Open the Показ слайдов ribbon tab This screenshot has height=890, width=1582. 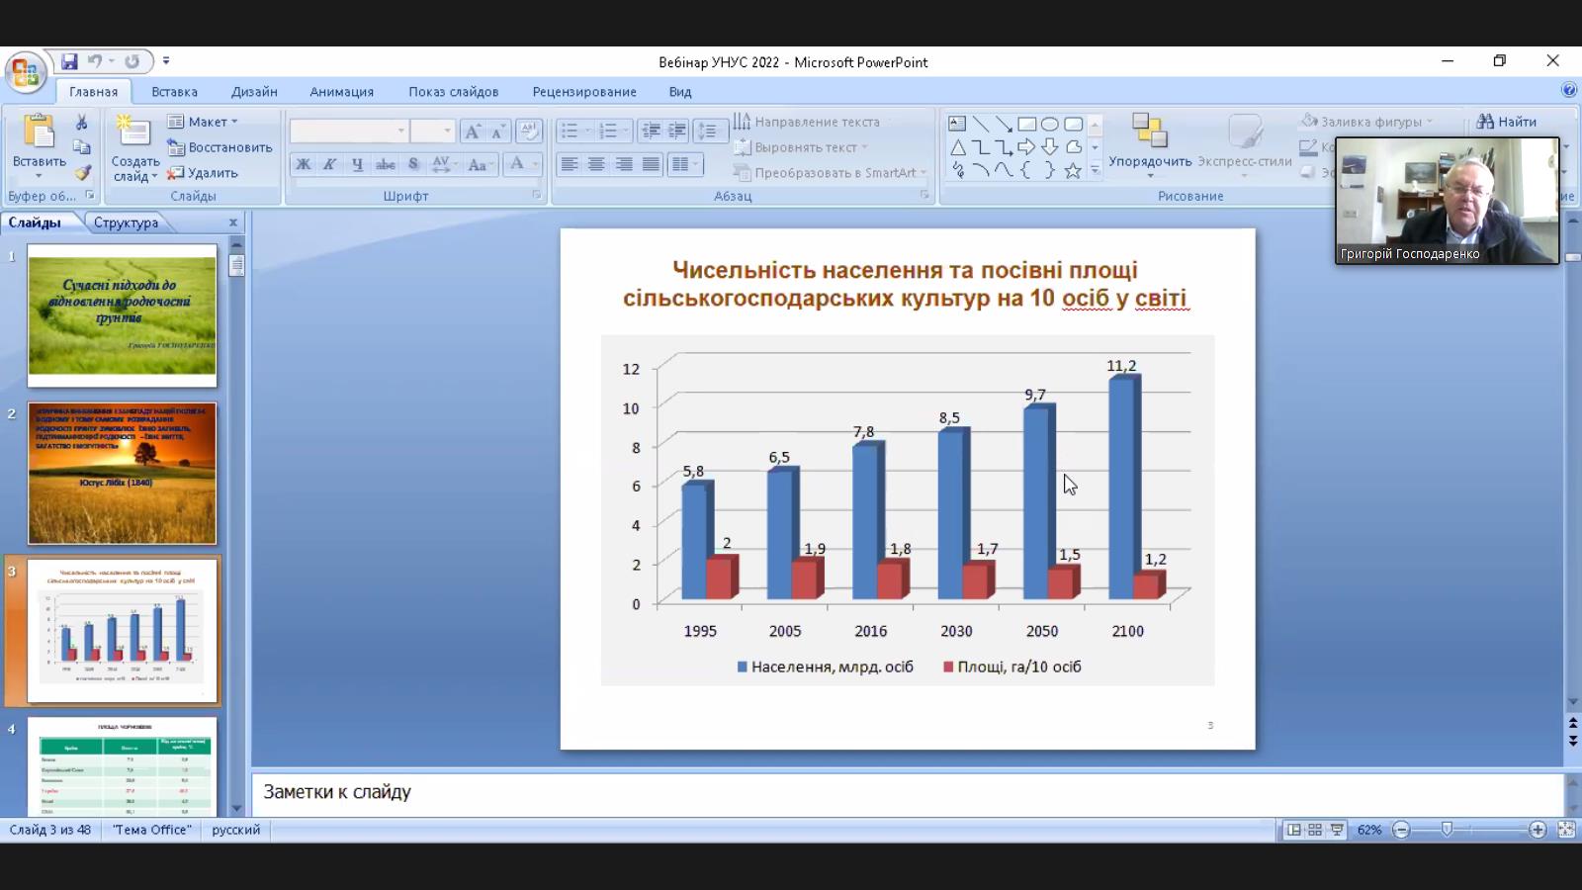(454, 91)
